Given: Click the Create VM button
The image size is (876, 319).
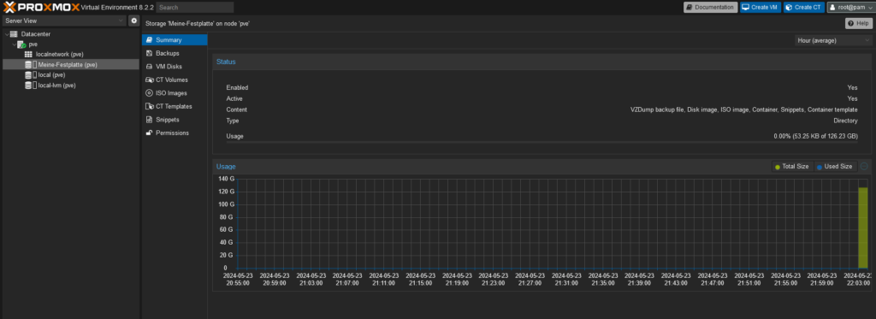Looking at the screenshot, I should (761, 7).
